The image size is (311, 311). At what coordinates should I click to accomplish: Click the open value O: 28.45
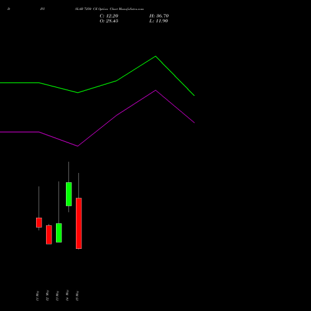109,21
